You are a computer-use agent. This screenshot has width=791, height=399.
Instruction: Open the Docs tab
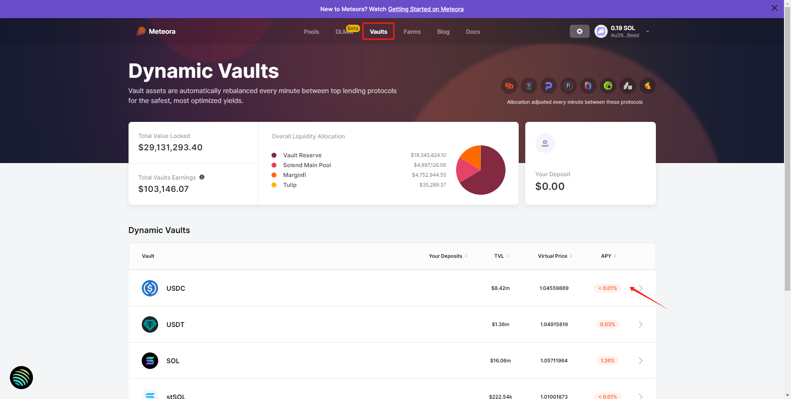tap(473, 32)
